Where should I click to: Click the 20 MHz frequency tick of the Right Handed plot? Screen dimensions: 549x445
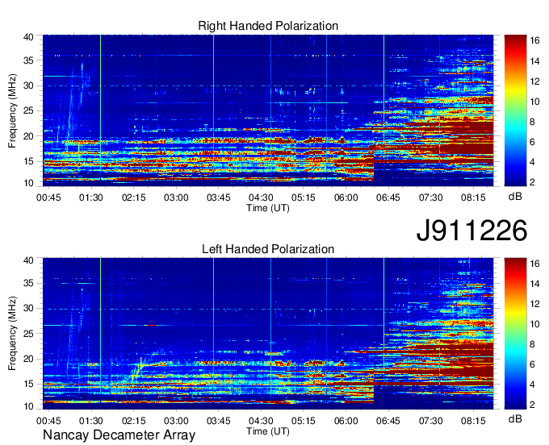coord(28,136)
